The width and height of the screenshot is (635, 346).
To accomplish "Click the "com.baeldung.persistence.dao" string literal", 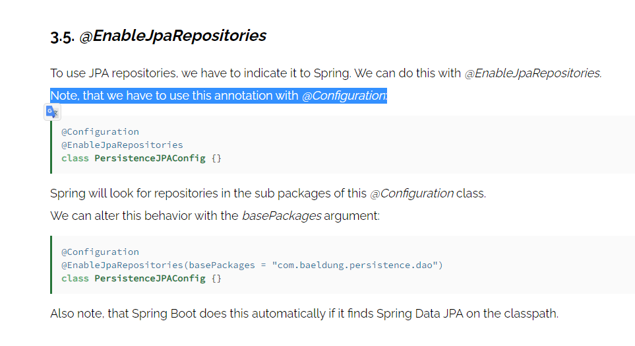I will pyautogui.click(x=357, y=265).
